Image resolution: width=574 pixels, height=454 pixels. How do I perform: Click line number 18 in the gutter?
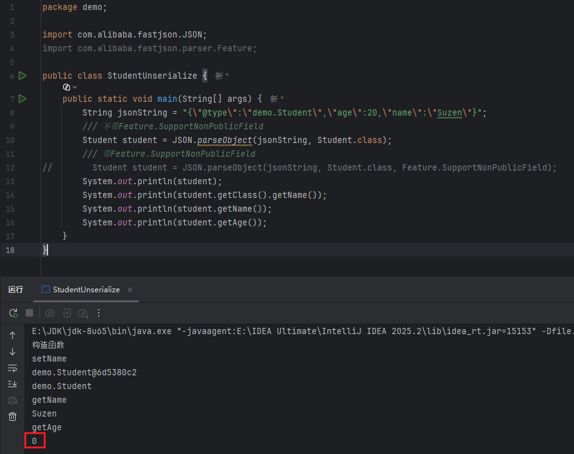point(10,250)
